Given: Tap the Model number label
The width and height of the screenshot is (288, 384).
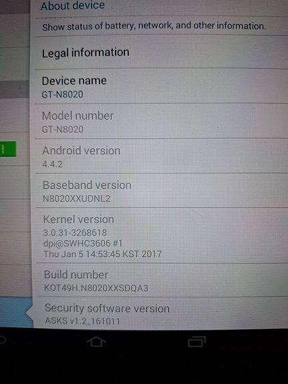Looking at the screenshot, I should pos(78,116).
